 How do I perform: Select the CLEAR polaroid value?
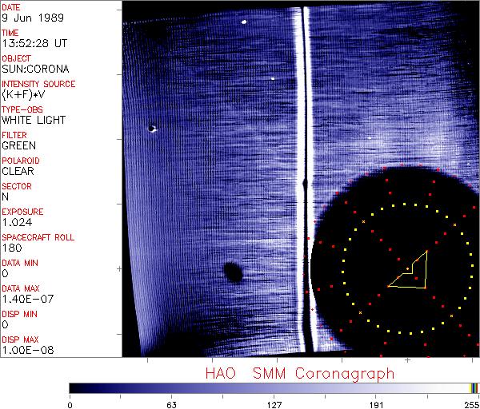[18, 171]
